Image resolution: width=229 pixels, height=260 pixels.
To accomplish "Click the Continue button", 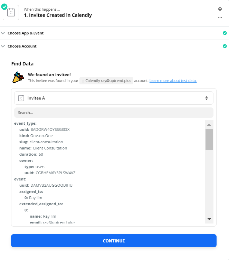I will point(114,241).
